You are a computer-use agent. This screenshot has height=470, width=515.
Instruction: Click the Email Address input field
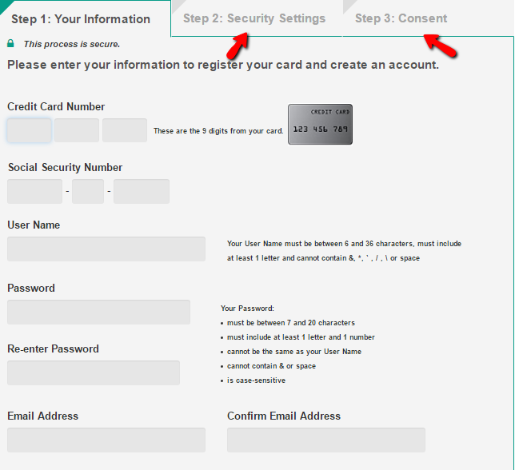pyautogui.click(x=106, y=440)
